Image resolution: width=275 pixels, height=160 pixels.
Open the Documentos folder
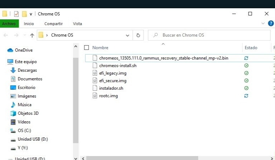(26, 79)
